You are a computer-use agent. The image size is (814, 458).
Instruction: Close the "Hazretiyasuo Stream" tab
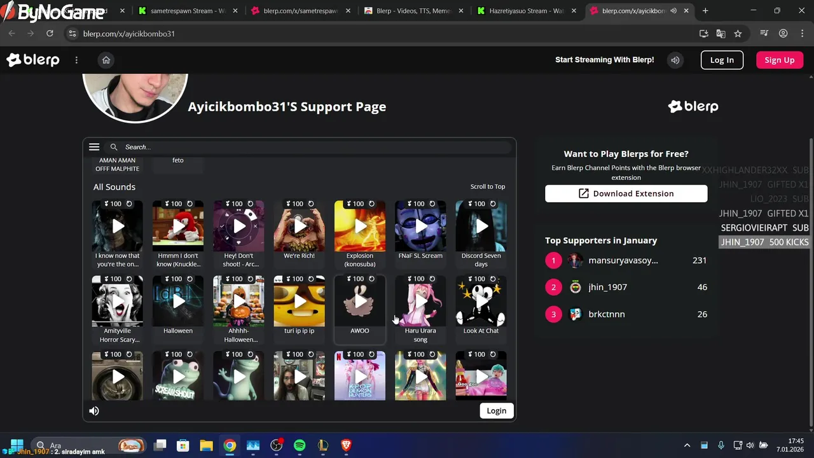pos(574,11)
